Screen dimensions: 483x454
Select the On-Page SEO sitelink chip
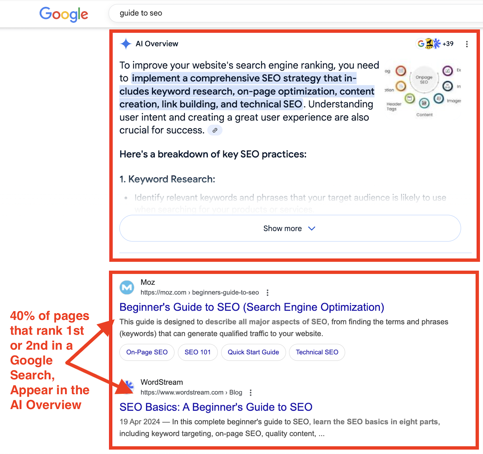pos(147,352)
